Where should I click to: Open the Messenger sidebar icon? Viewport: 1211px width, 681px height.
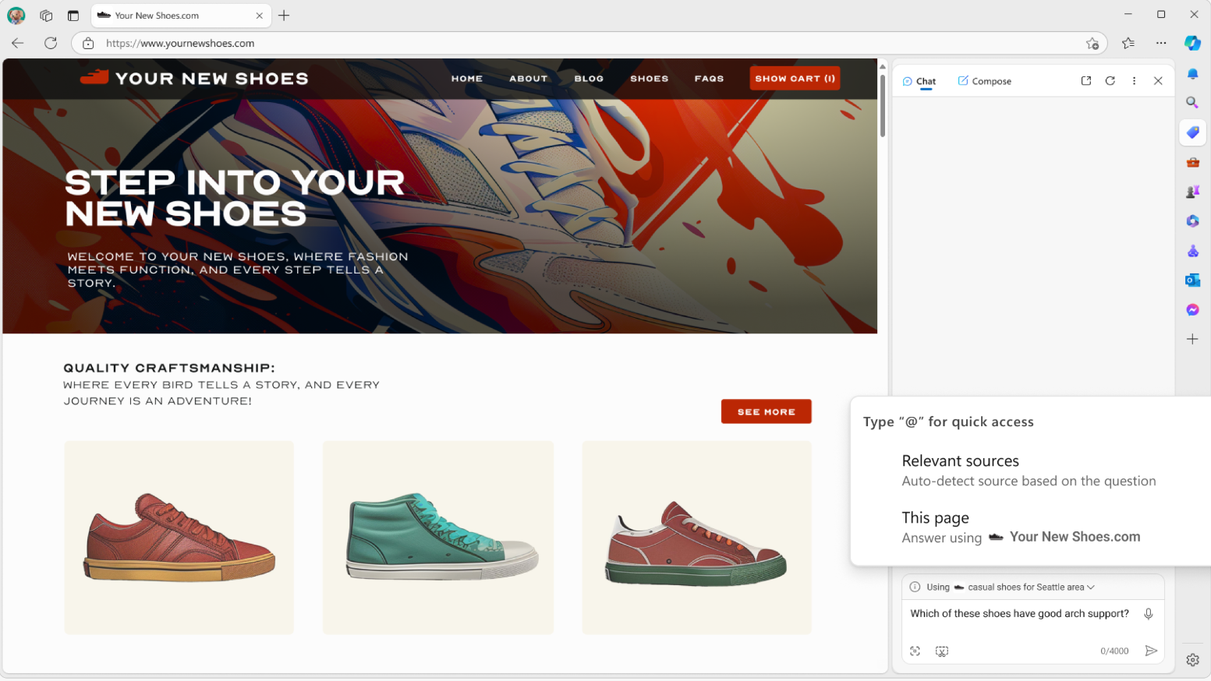tap(1192, 310)
